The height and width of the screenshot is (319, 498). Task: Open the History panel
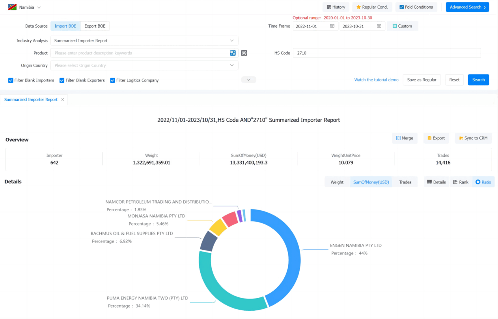pyautogui.click(x=336, y=7)
